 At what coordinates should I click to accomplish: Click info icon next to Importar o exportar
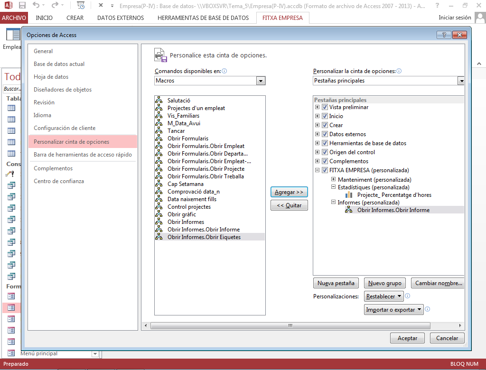click(428, 309)
